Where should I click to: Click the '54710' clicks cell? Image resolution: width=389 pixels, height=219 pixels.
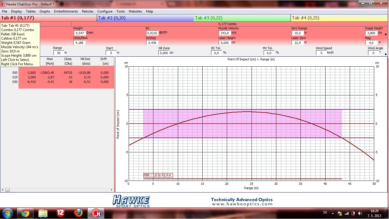[68, 73]
